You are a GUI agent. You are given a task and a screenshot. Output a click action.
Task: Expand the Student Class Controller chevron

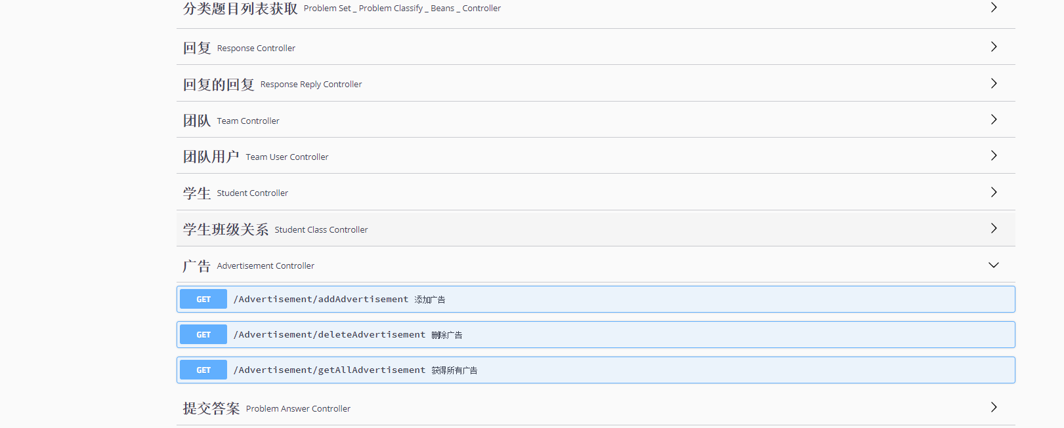pyautogui.click(x=994, y=228)
